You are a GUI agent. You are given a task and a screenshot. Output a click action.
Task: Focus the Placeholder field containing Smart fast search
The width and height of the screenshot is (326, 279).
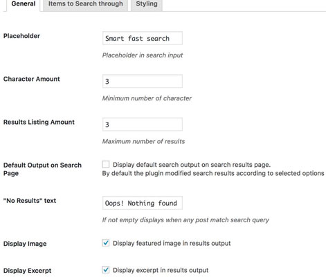[143, 38]
